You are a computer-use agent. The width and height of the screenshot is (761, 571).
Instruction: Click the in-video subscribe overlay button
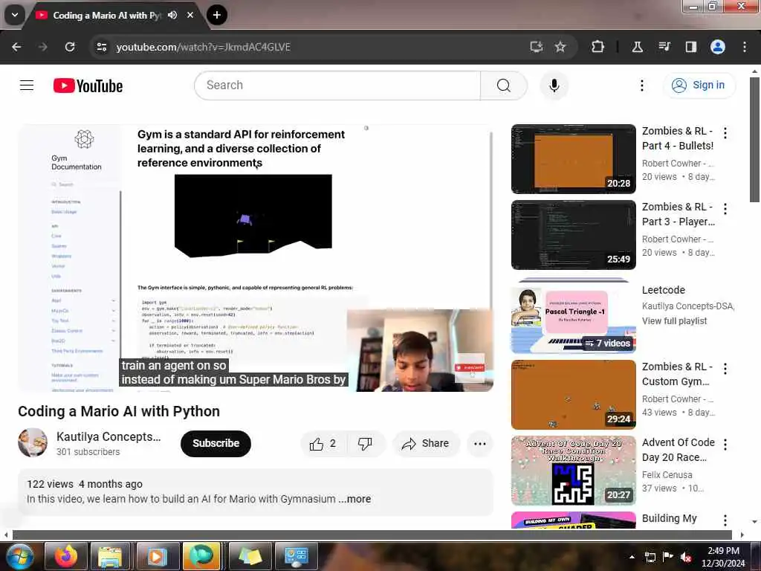[x=470, y=367]
